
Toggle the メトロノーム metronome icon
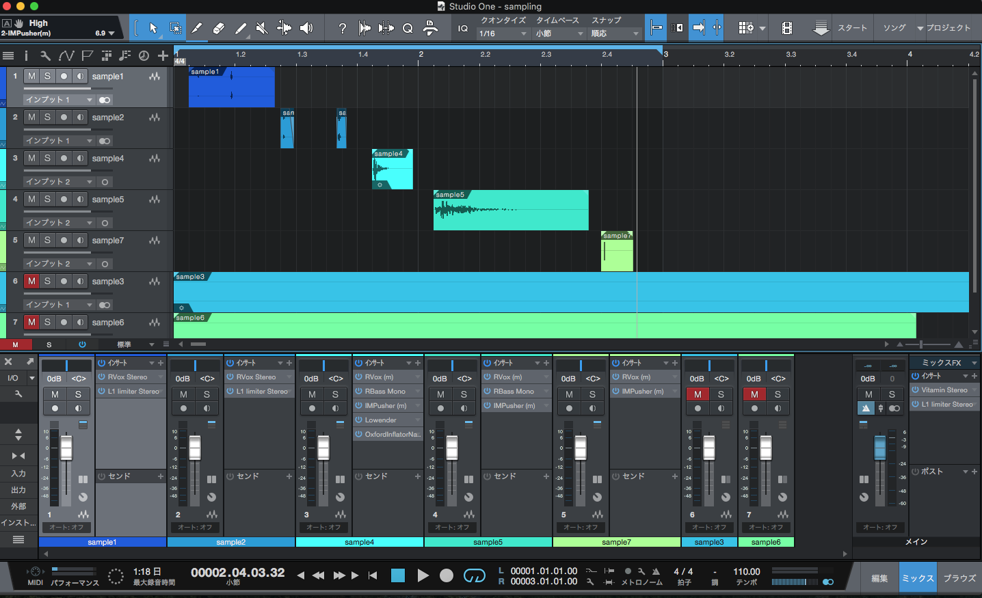click(x=656, y=571)
